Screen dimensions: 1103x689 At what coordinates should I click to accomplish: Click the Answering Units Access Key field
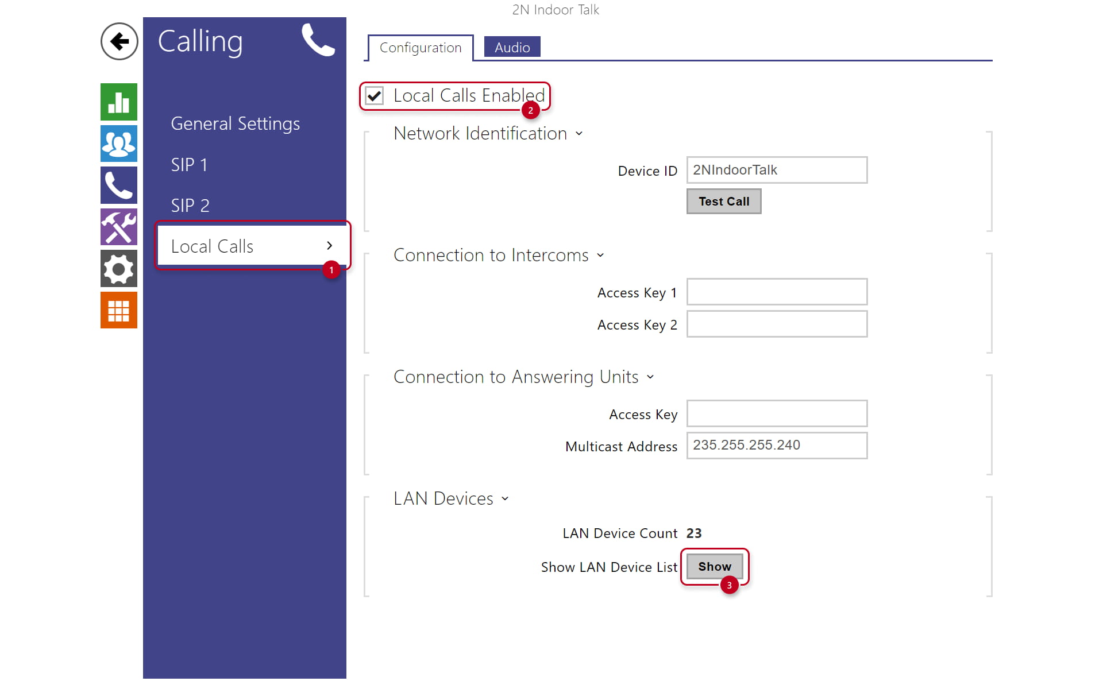777,413
